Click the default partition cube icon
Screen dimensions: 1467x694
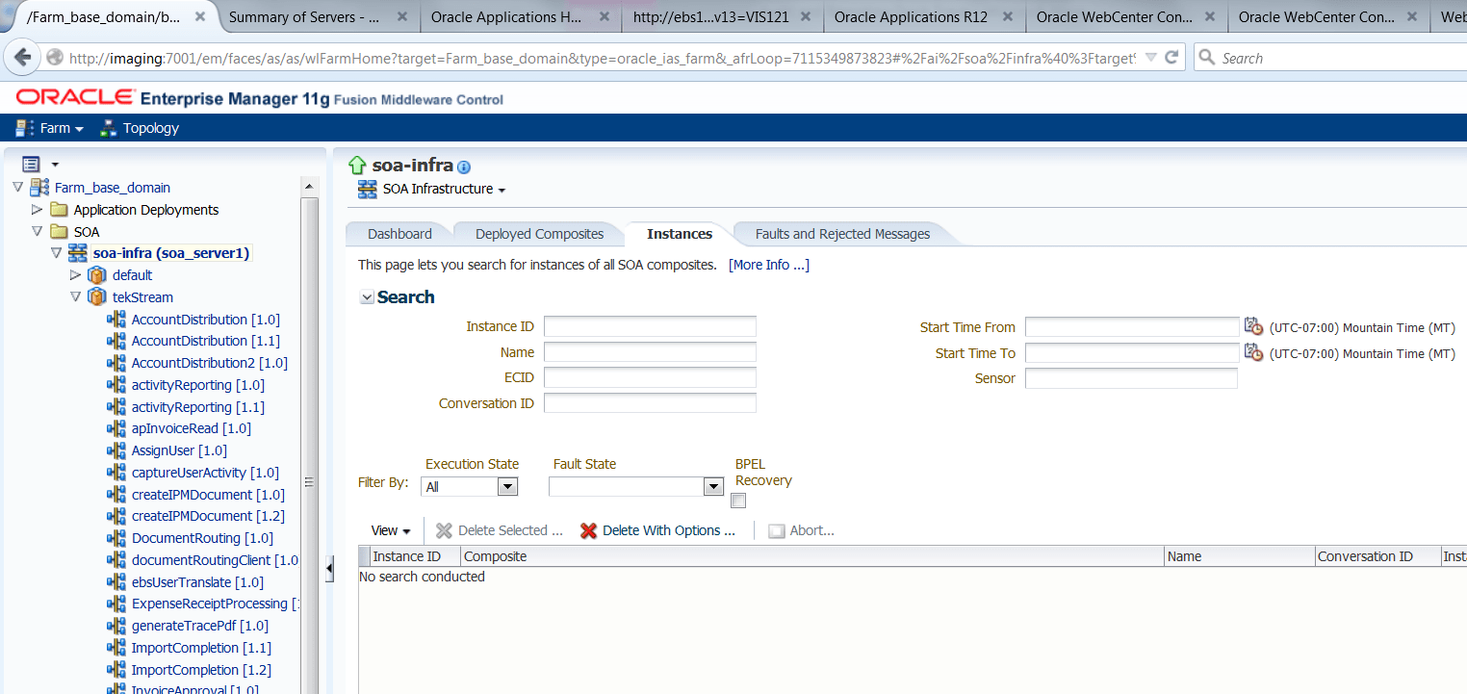96,275
